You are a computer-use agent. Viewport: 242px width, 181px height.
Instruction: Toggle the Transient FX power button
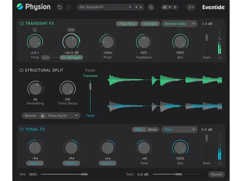click(22, 24)
